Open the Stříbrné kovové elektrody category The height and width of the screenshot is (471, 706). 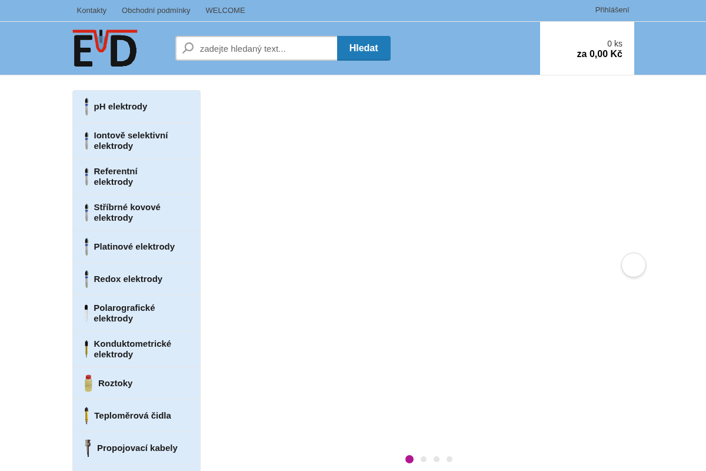click(136, 213)
